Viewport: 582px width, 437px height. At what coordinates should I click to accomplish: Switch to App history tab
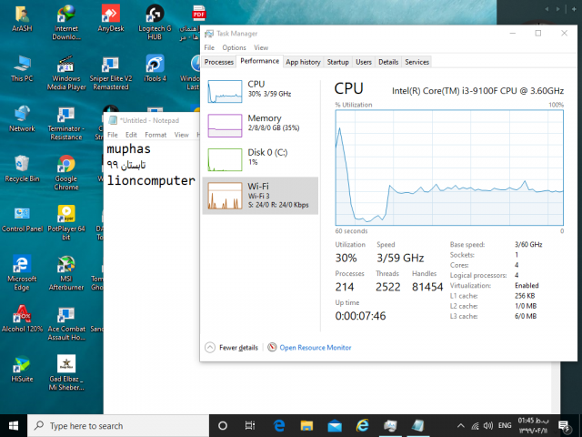click(x=303, y=62)
